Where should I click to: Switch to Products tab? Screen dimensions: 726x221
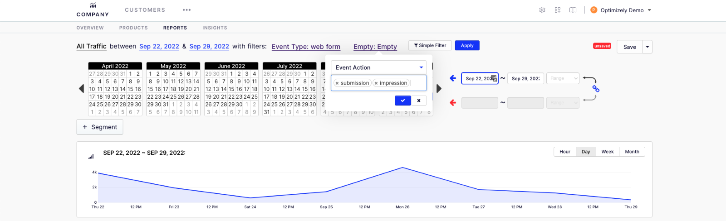click(x=133, y=28)
